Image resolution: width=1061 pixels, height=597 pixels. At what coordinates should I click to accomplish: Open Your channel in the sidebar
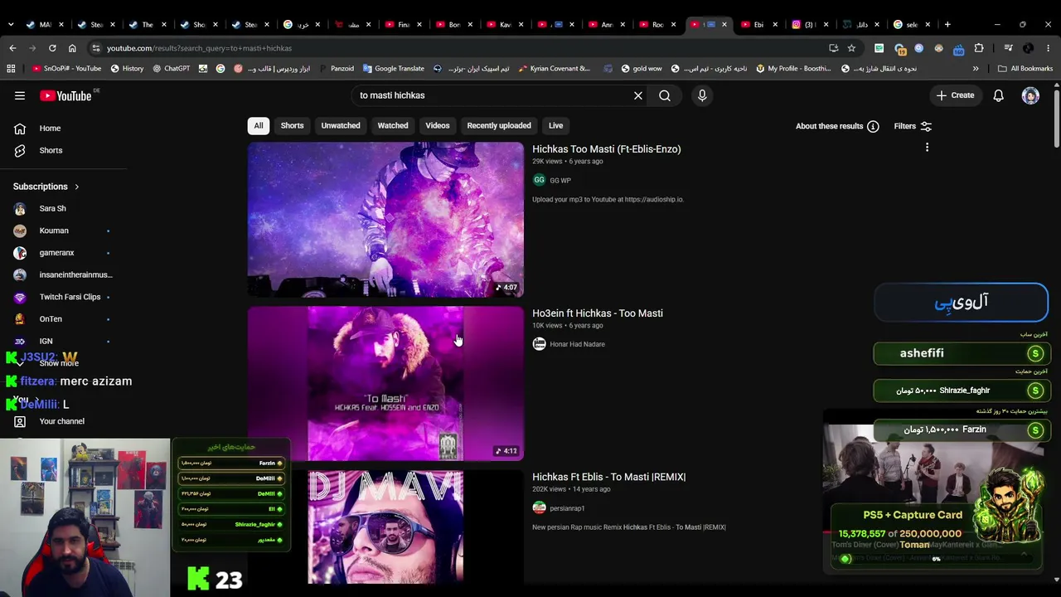(65, 421)
